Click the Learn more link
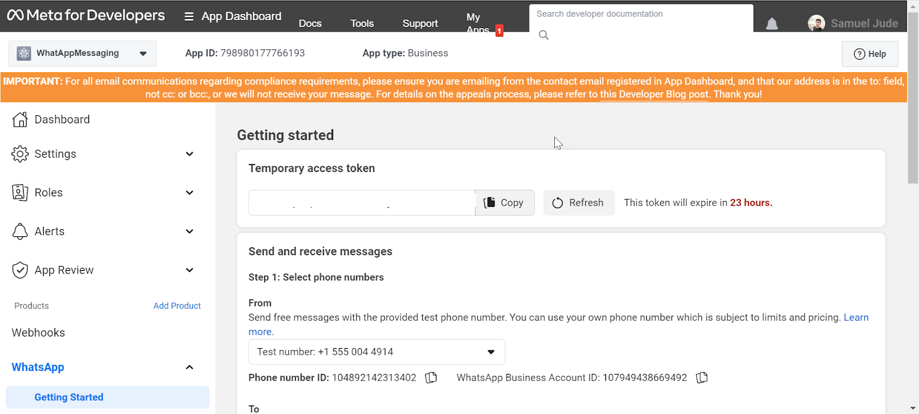Screen dimensions: 919x414 856,318
